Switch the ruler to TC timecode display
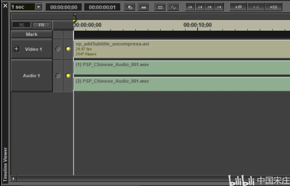Screen dimensions: 290x186 pos(22,25)
